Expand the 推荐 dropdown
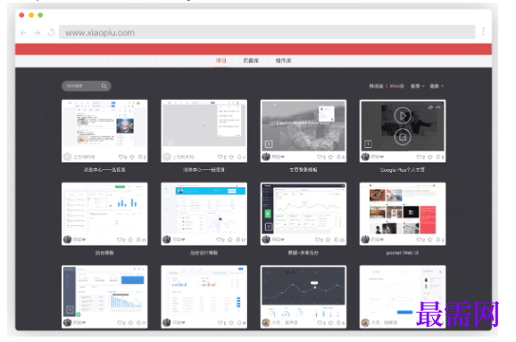Image resolution: width=516 pixels, height=342 pixels. (417, 86)
